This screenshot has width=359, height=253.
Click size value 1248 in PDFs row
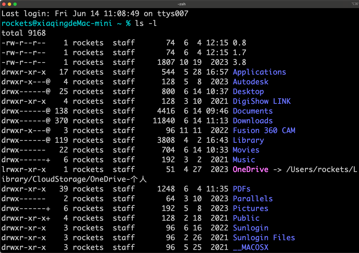tap(166, 189)
